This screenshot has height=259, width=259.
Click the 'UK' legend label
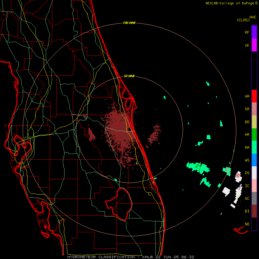pos(247,45)
